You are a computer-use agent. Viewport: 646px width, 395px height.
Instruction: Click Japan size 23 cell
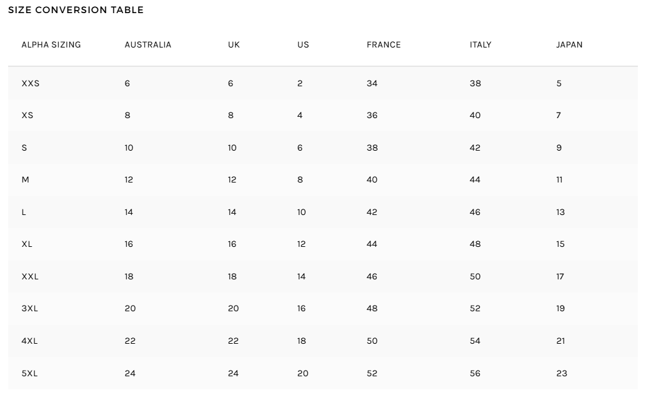pos(562,374)
